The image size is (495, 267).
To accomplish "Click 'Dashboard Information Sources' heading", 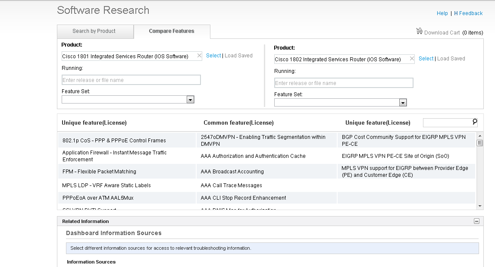I will (x=114, y=233).
